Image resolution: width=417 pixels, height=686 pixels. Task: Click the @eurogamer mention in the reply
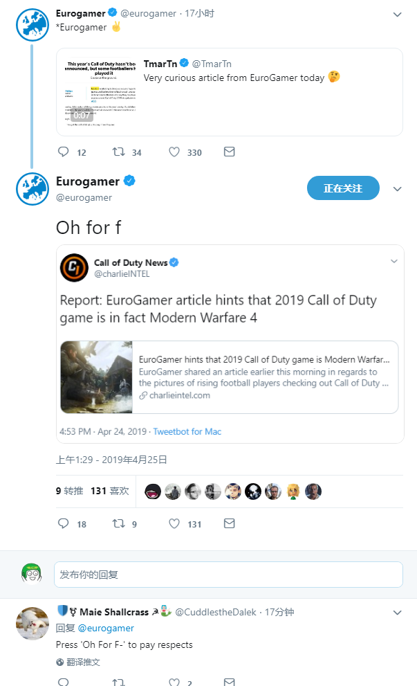click(x=106, y=628)
